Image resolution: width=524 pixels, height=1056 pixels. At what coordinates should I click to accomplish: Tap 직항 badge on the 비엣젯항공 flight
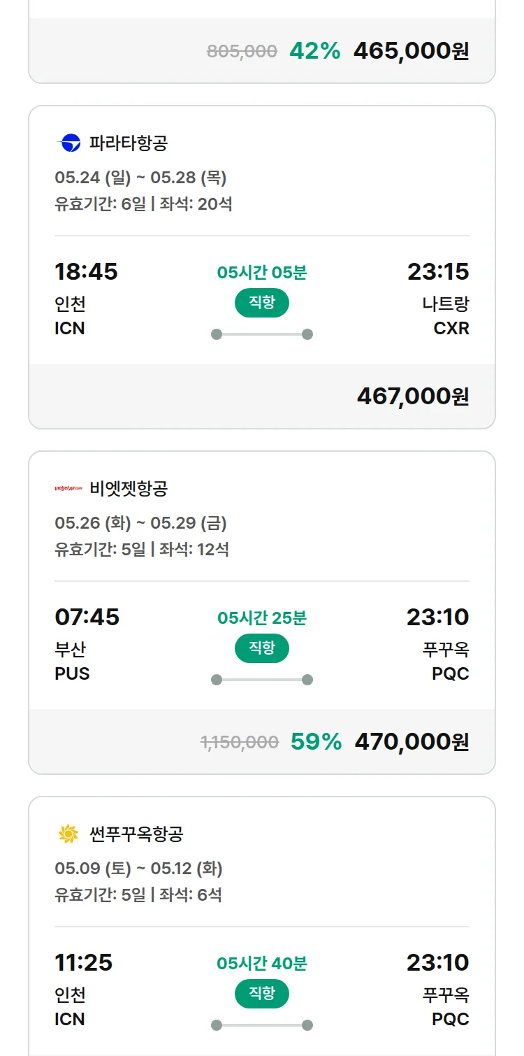[262, 648]
